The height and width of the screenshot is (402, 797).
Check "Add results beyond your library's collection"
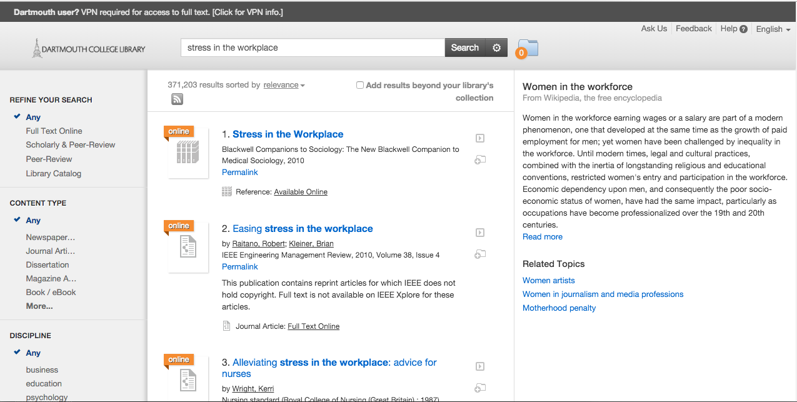pos(360,85)
